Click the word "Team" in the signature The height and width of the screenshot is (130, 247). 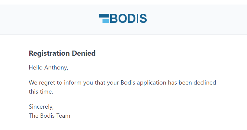[x=63, y=116]
